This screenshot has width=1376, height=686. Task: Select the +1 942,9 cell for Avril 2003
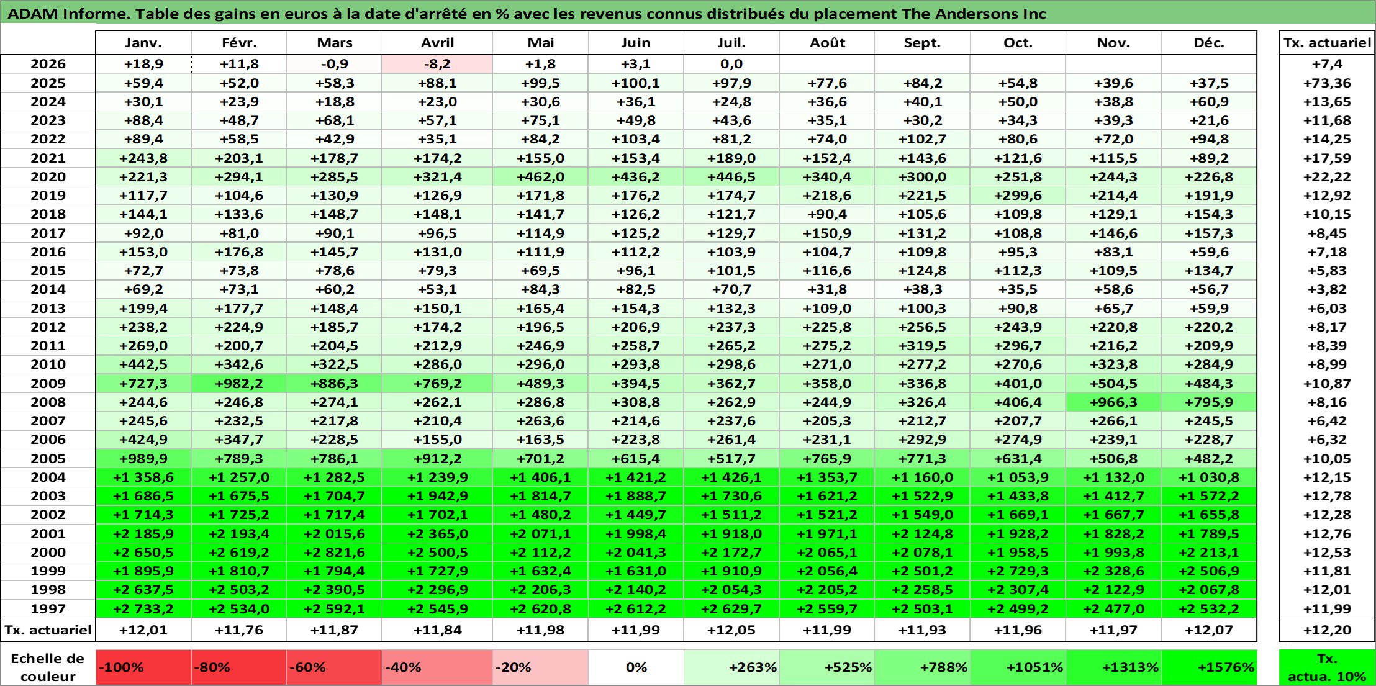pyautogui.click(x=438, y=496)
